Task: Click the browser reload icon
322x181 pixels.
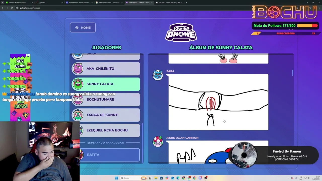Action: 12,8
